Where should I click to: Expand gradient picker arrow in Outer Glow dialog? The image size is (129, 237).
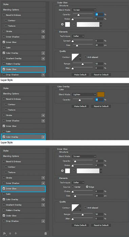[x=101, y=24]
